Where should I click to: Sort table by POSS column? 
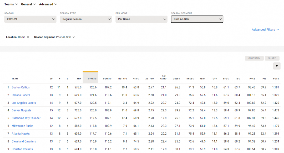pos(276,79)
